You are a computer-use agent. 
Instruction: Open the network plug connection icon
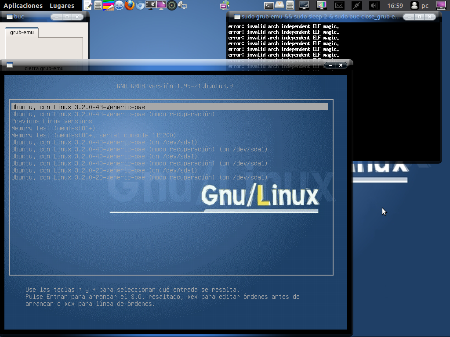[x=356, y=5]
